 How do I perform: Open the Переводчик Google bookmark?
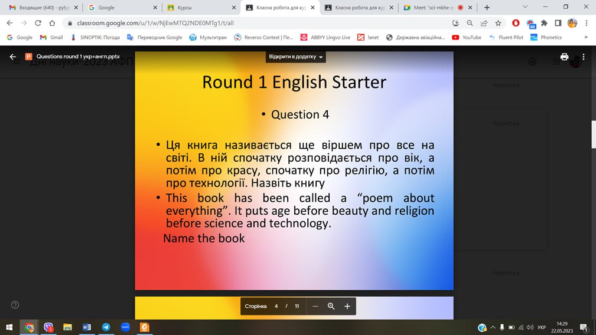(x=155, y=37)
